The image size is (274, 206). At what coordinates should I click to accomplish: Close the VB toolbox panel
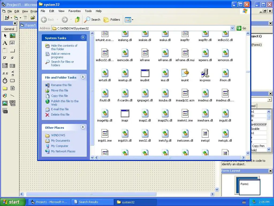point(15,23)
